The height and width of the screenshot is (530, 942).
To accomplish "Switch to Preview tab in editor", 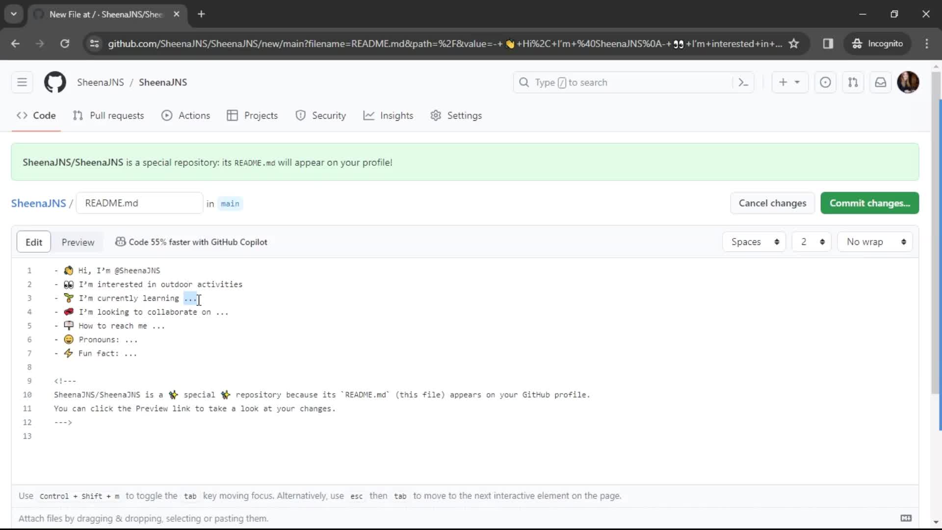I will [78, 241].
